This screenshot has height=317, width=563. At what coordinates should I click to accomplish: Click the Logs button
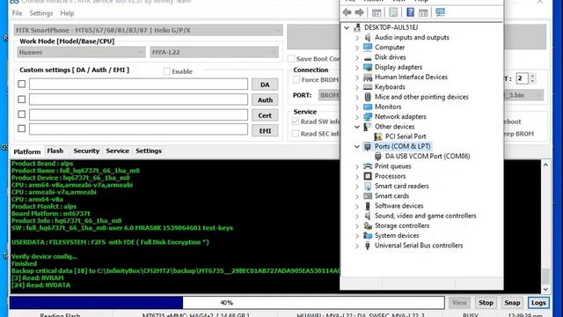tap(538, 303)
